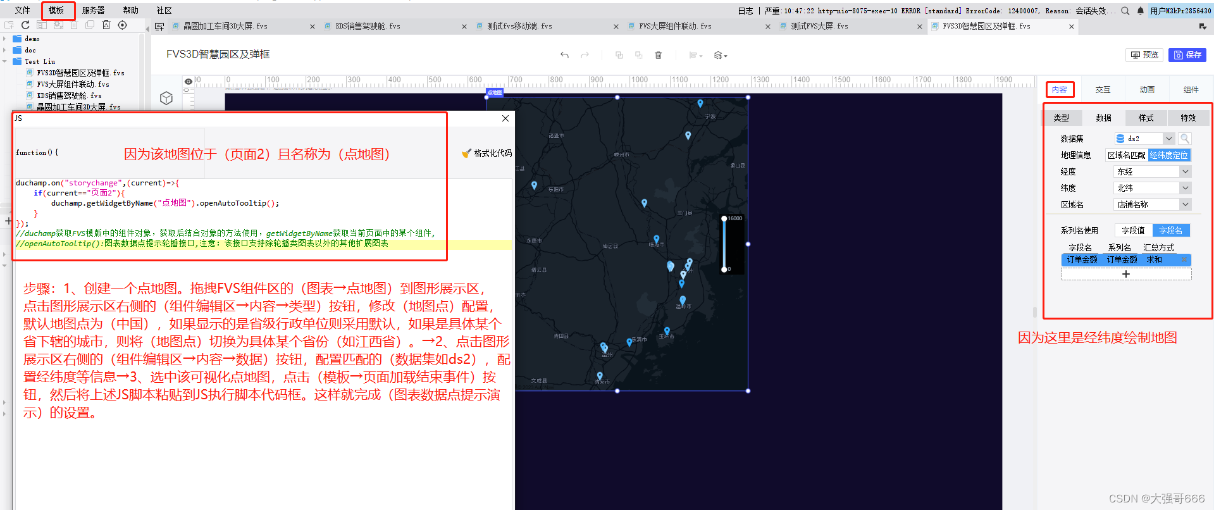Select 字段名 for series name usage

(1170, 230)
